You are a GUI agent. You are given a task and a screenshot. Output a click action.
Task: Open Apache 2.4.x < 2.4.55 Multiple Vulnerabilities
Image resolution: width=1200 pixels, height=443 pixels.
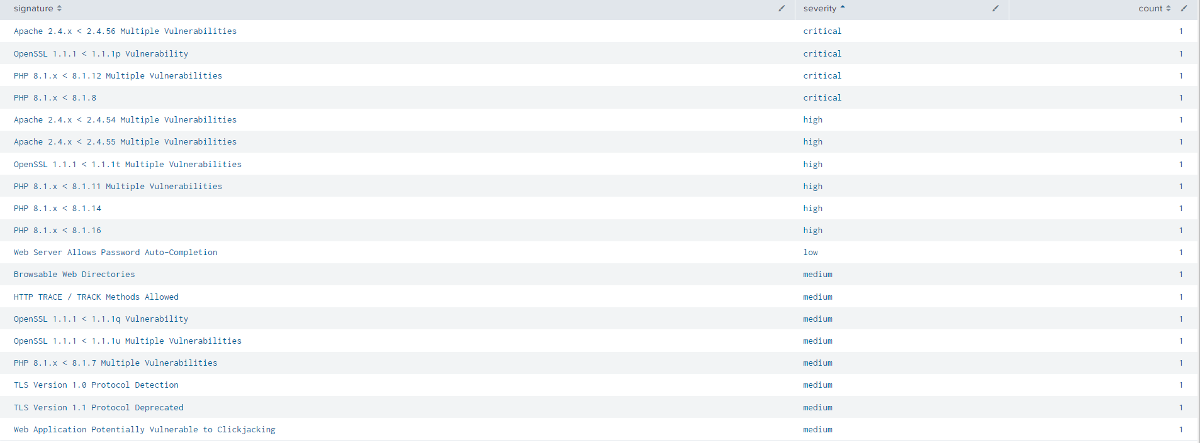point(125,141)
